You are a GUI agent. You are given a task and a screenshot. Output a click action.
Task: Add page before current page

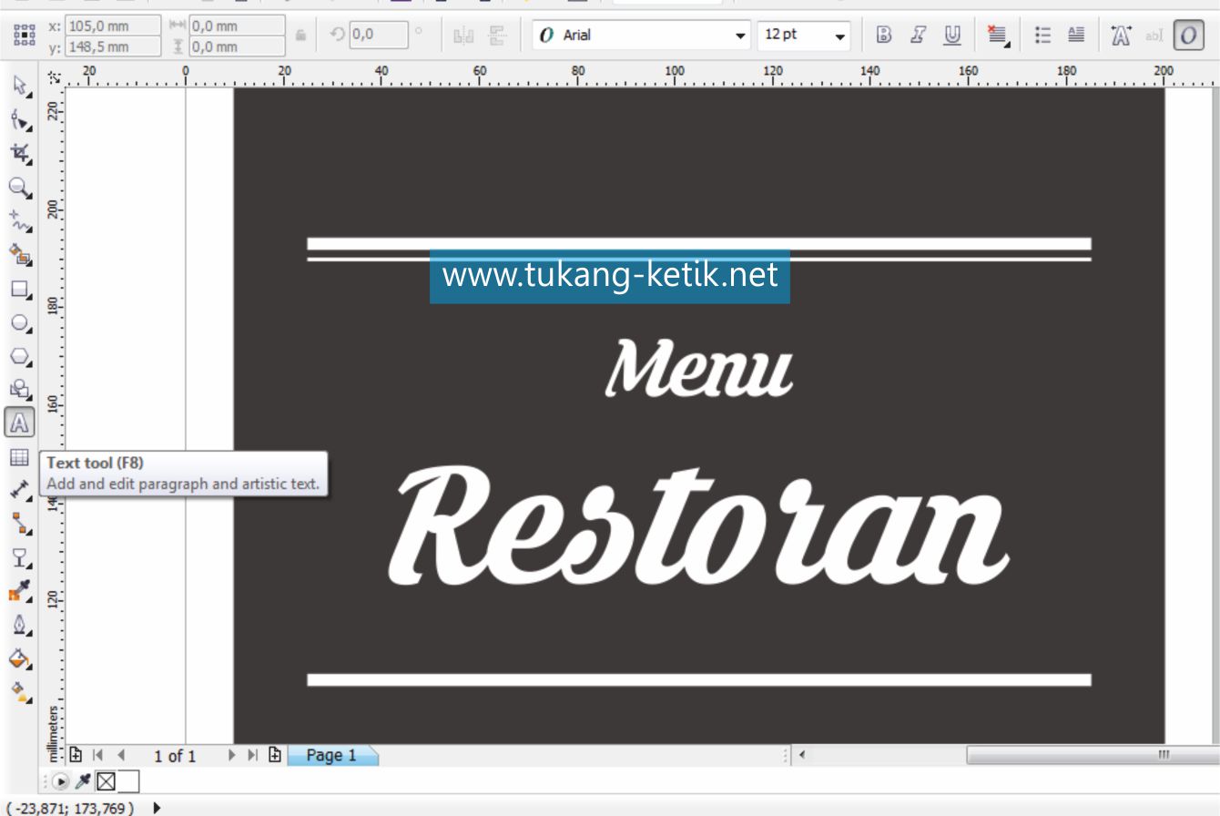click(76, 755)
